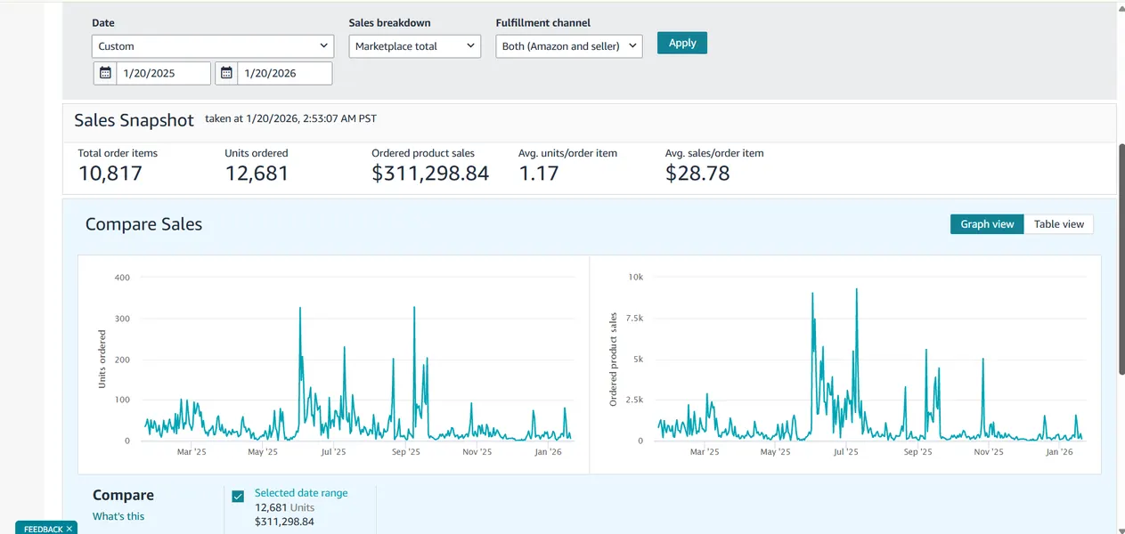This screenshot has width=1125, height=534.
Task: Click the Selected date range label
Action: click(x=301, y=493)
